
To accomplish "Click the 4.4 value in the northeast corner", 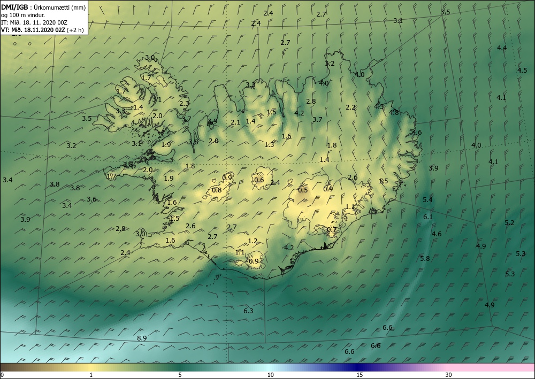I will pyautogui.click(x=502, y=48).
